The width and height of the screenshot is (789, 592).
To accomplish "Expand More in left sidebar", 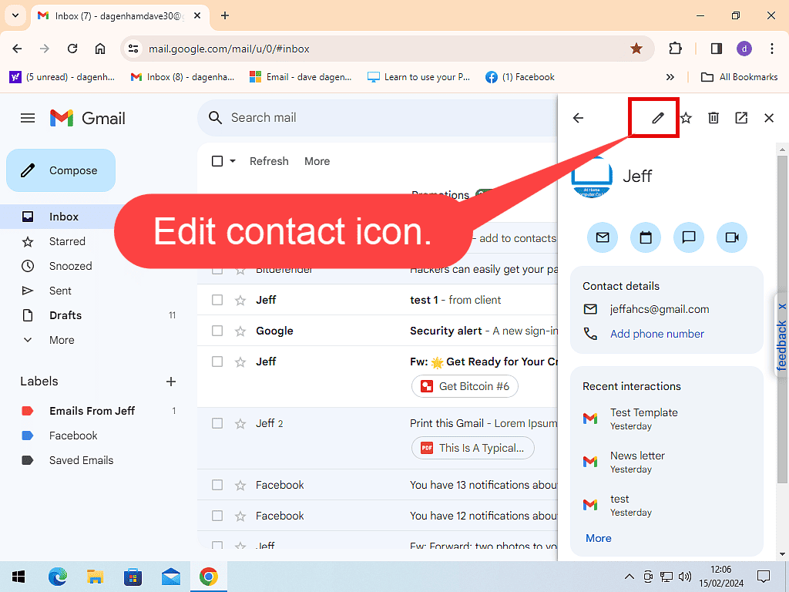I will [62, 340].
